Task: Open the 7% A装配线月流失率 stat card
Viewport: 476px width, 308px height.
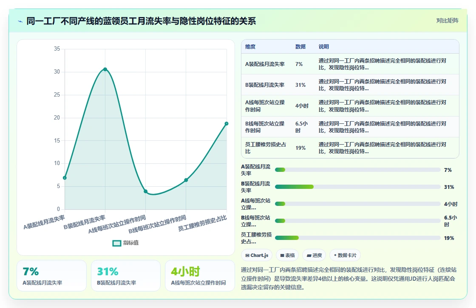Action: point(51,276)
